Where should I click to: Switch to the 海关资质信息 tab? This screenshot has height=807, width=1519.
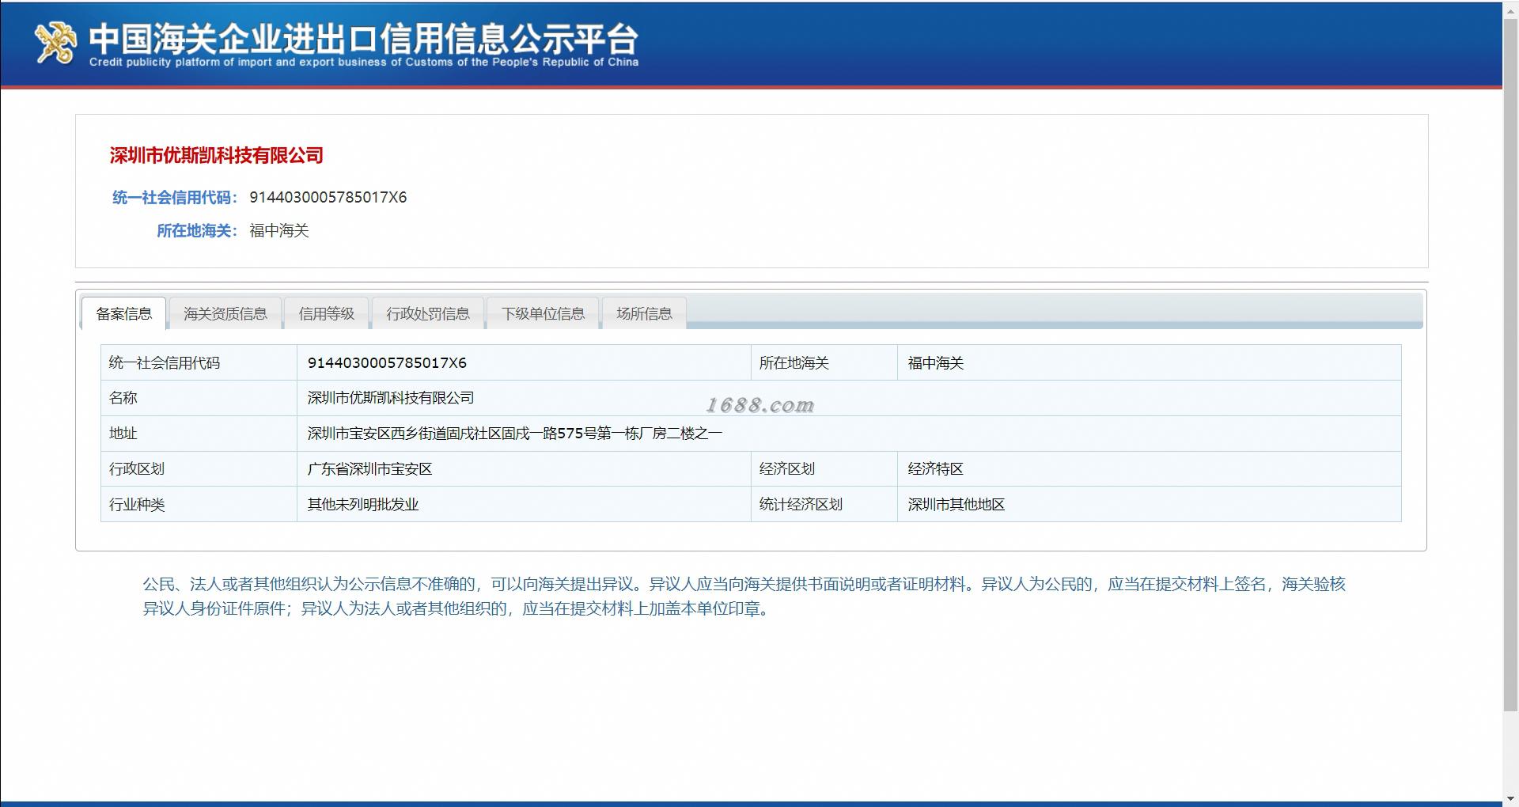tap(225, 313)
